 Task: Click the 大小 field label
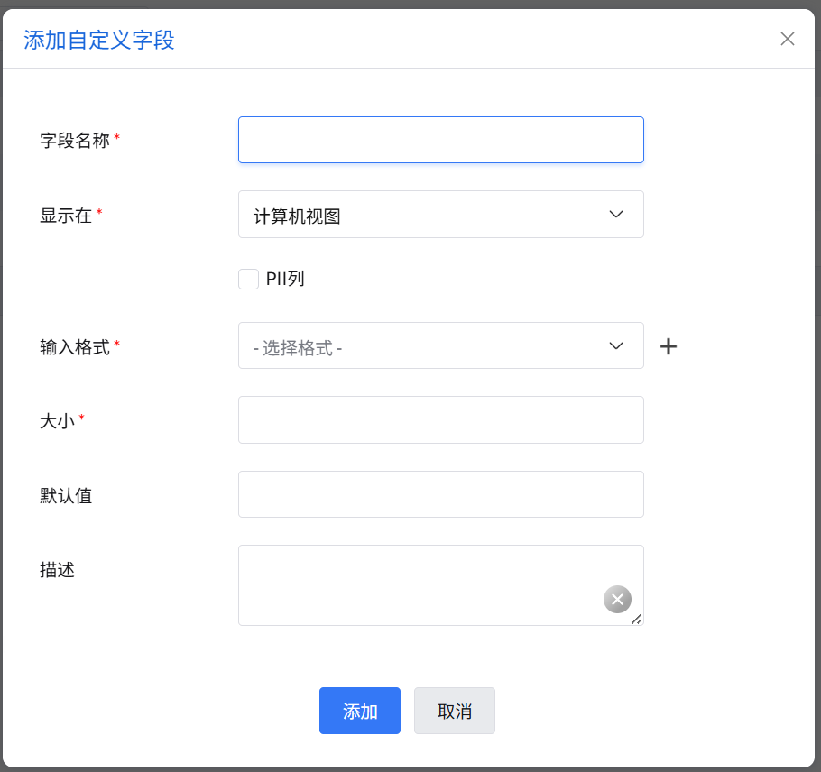click(58, 420)
